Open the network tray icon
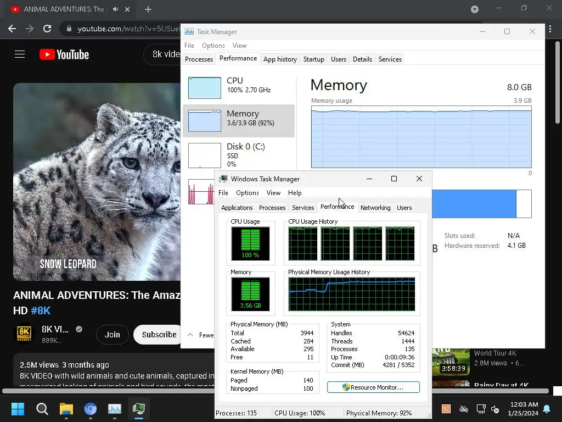 coord(481,409)
